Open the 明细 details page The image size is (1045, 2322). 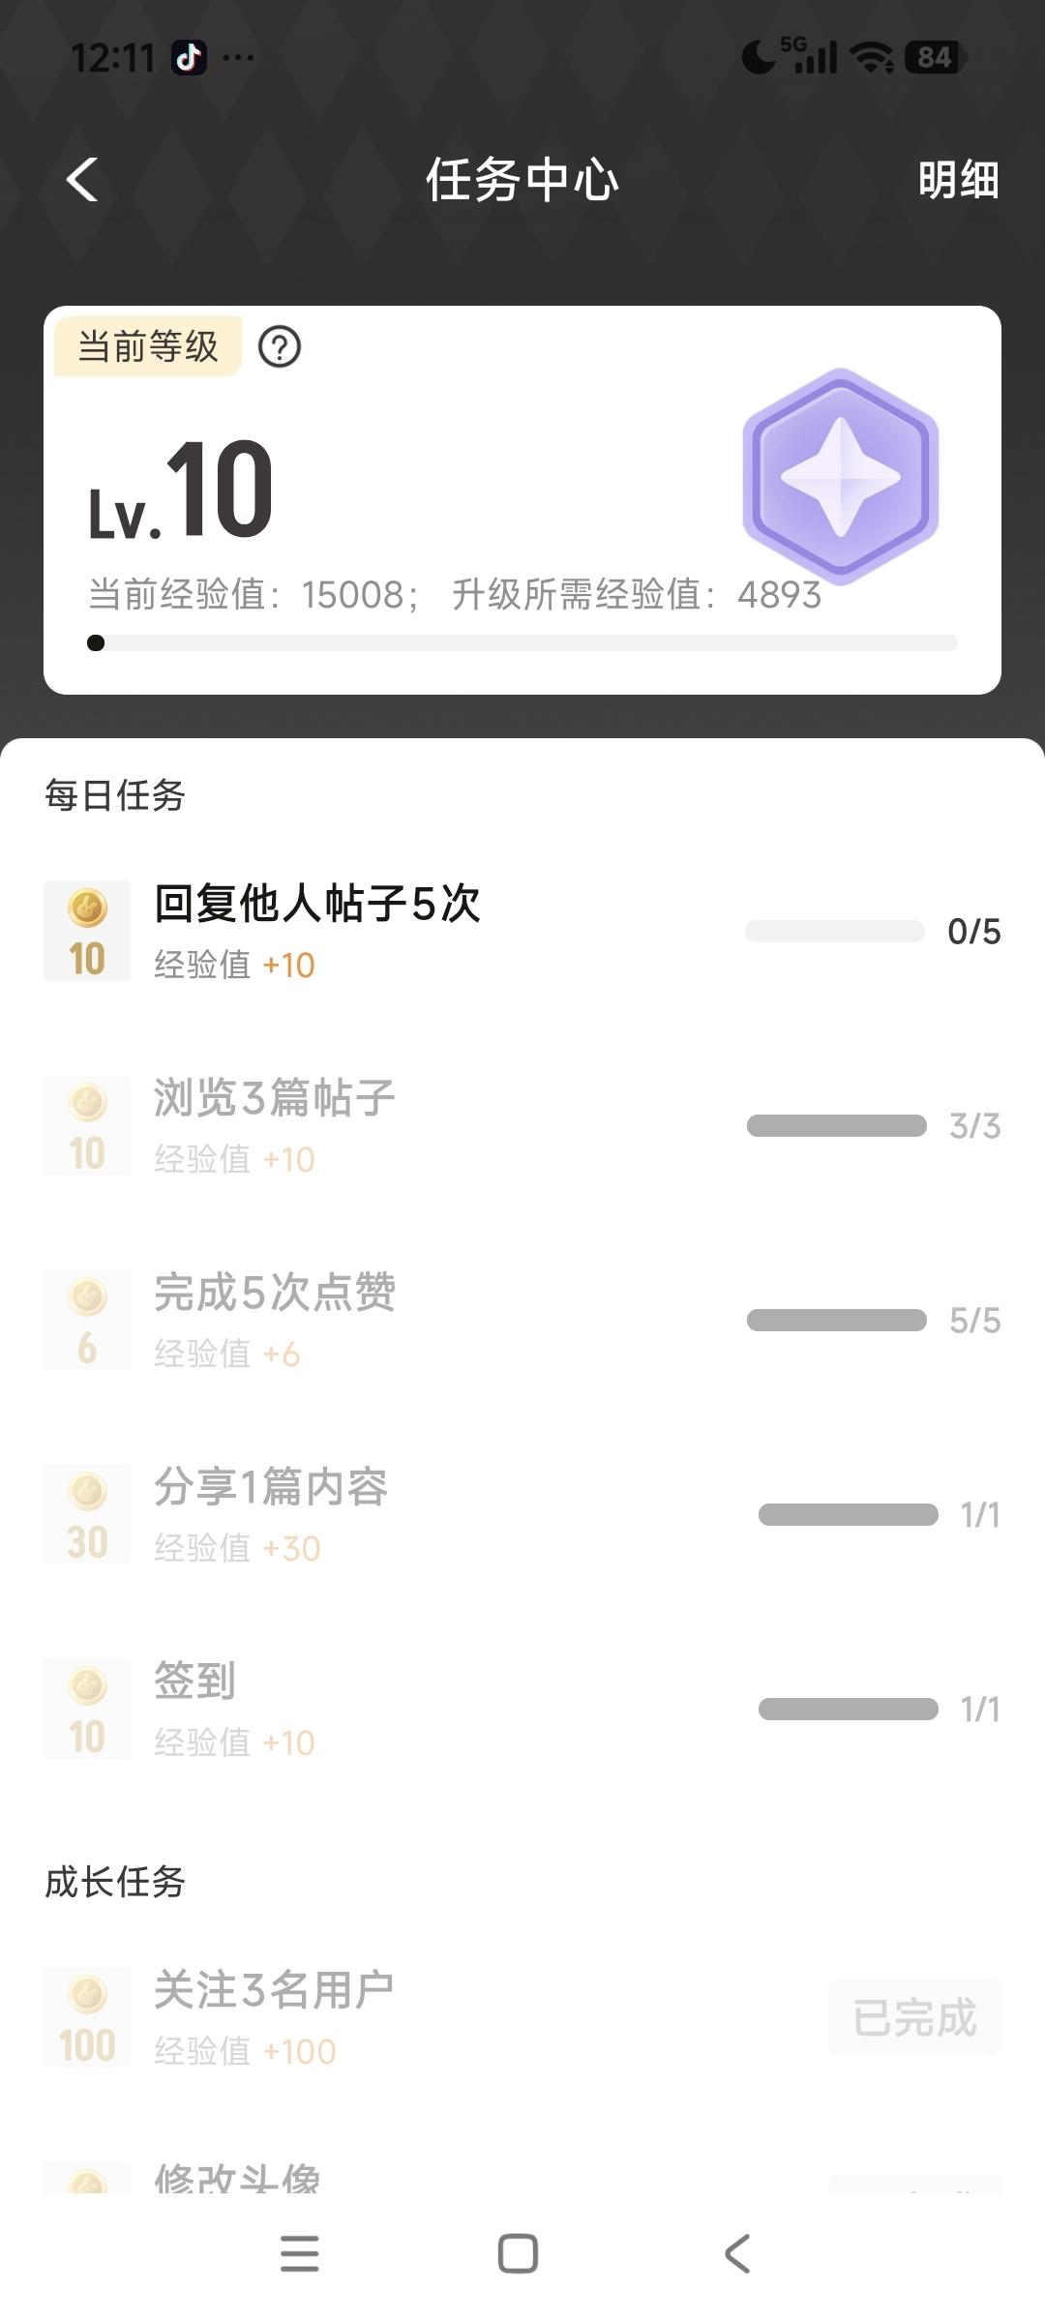957,180
